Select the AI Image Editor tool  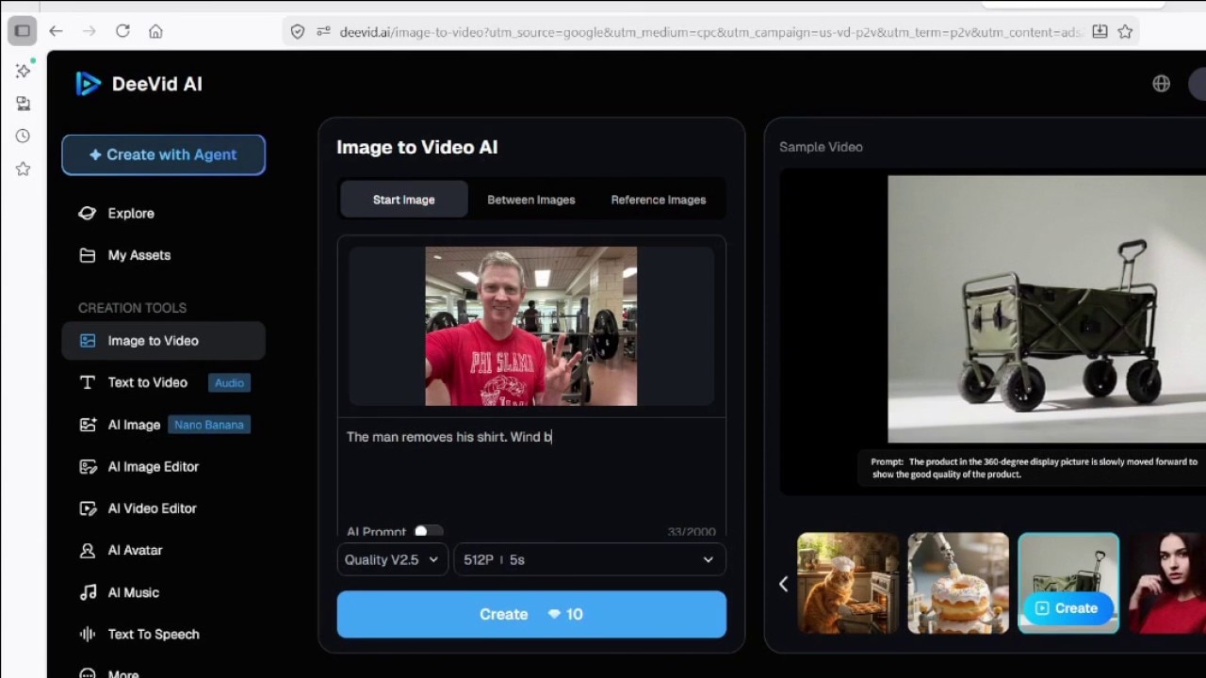click(153, 467)
